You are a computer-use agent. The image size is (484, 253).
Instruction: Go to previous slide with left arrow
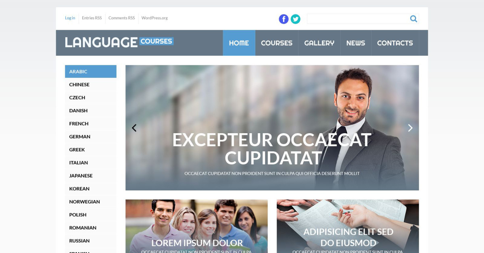tap(134, 128)
